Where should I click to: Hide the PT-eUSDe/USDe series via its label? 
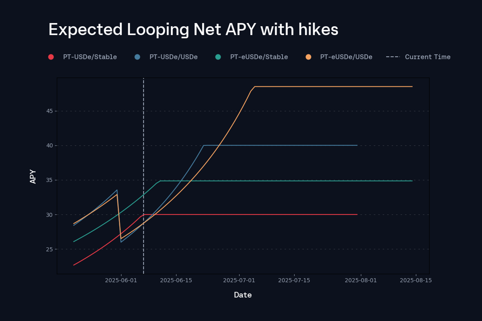[346, 57]
